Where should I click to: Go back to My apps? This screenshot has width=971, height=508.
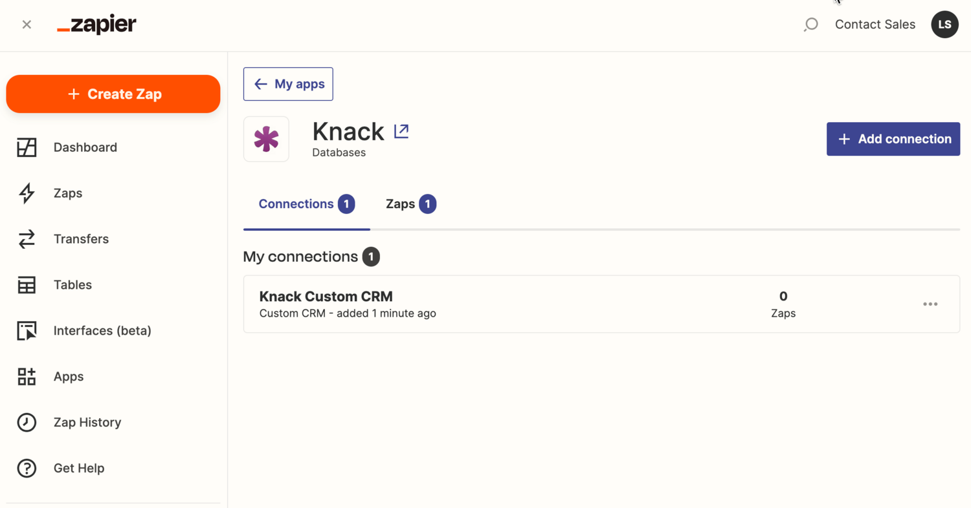pos(288,84)
